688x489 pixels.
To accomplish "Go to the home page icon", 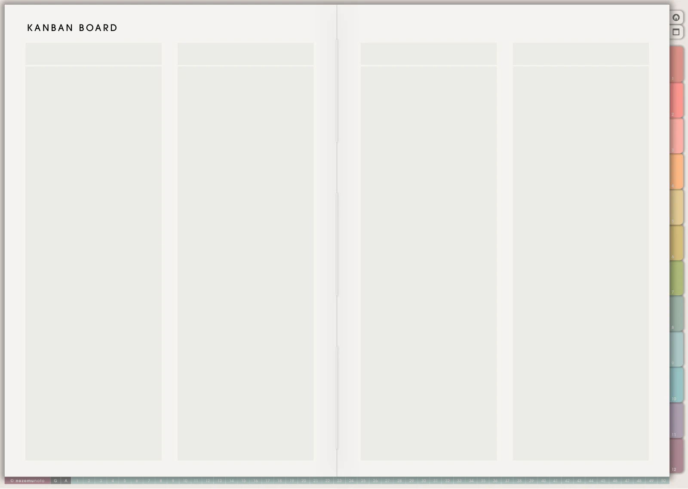I will coord(676,17).
